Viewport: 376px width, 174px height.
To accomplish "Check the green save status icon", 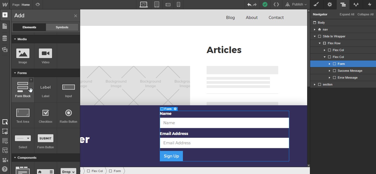I will [x=265, y=4].
